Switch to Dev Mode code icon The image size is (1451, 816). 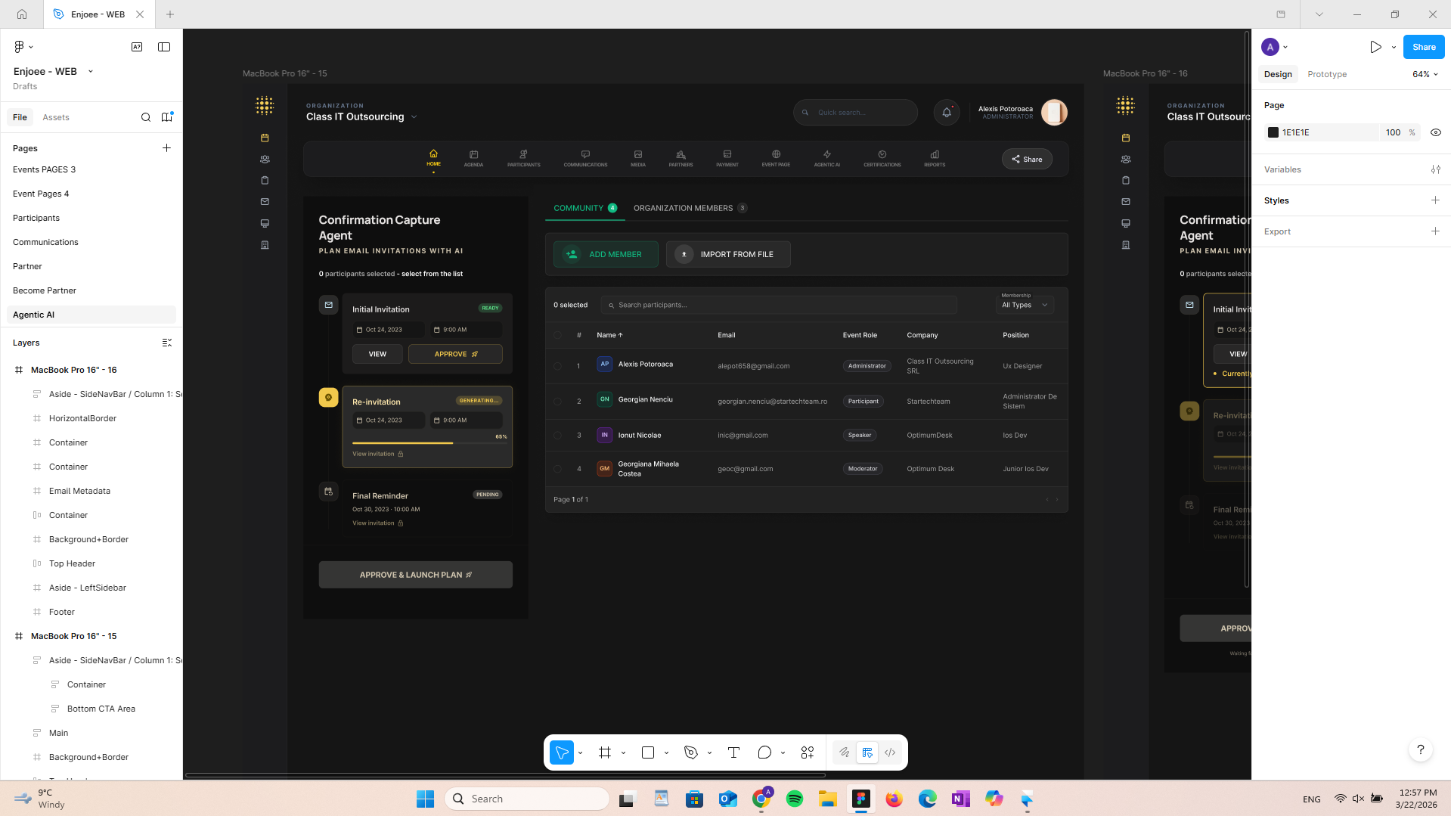[890, 752]
